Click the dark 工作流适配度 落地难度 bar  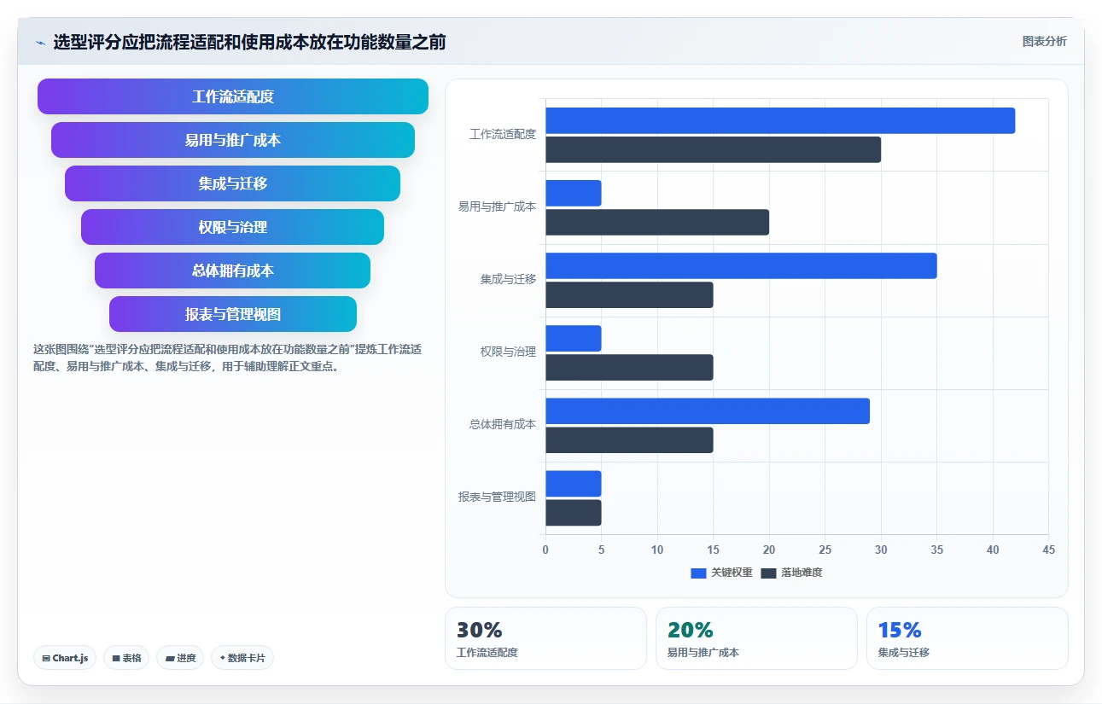(714, 149)
